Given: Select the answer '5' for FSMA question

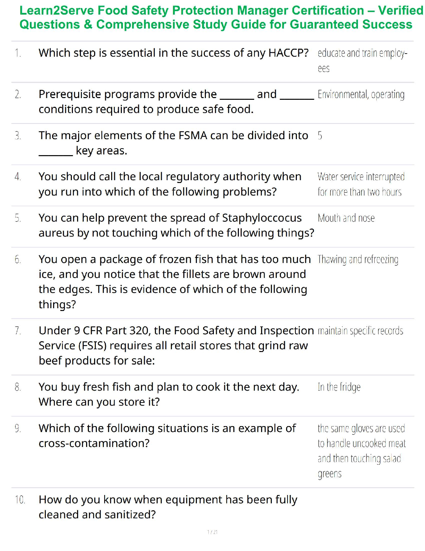Looking at the screenshot, I should pos(320,136).
